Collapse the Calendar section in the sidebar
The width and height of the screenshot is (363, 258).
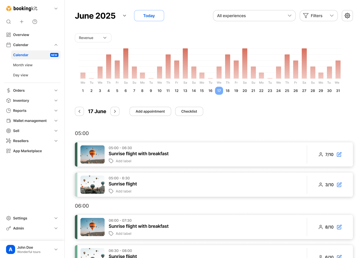tap(56, 45)
